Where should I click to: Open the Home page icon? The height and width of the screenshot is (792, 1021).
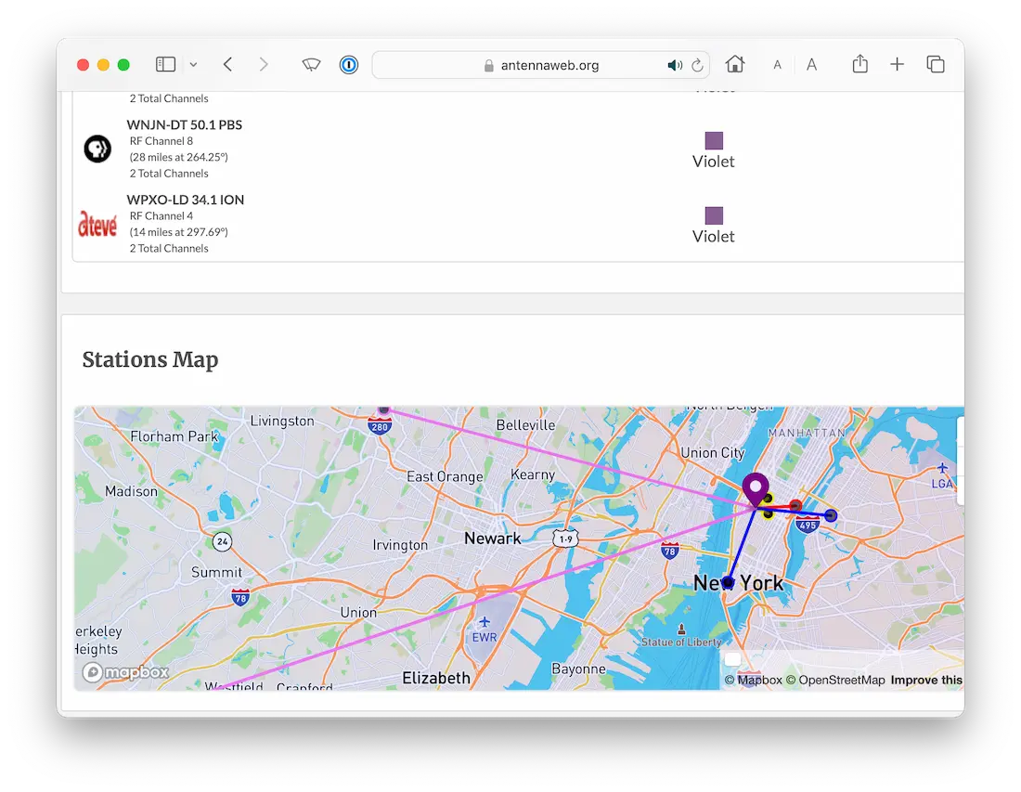[x=735, y=64]
